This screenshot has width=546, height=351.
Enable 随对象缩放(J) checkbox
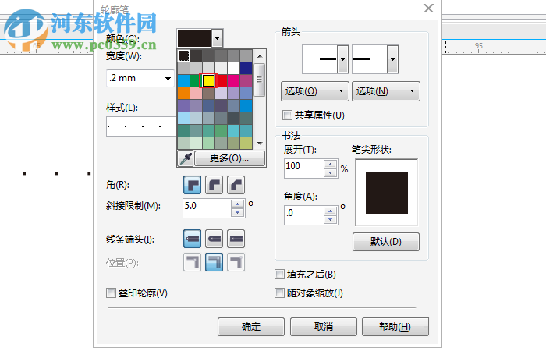[x=279, y=292]
